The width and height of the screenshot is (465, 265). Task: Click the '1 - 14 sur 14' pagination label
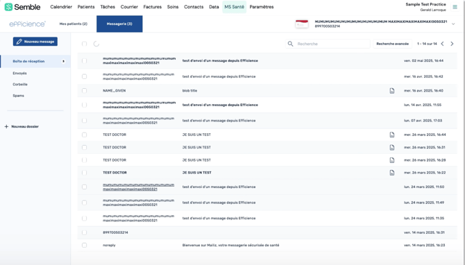(x=427, y=44)
